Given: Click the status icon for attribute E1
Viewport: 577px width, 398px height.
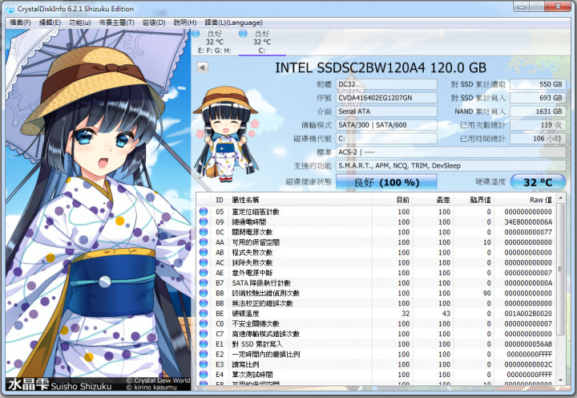Looking at the screenshot, I should point(204,343).
